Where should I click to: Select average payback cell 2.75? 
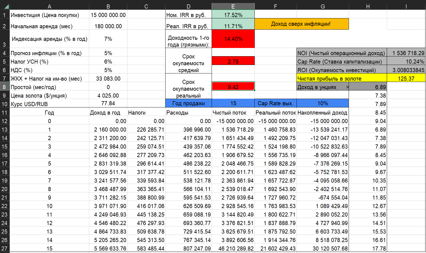tap(233, 61)
